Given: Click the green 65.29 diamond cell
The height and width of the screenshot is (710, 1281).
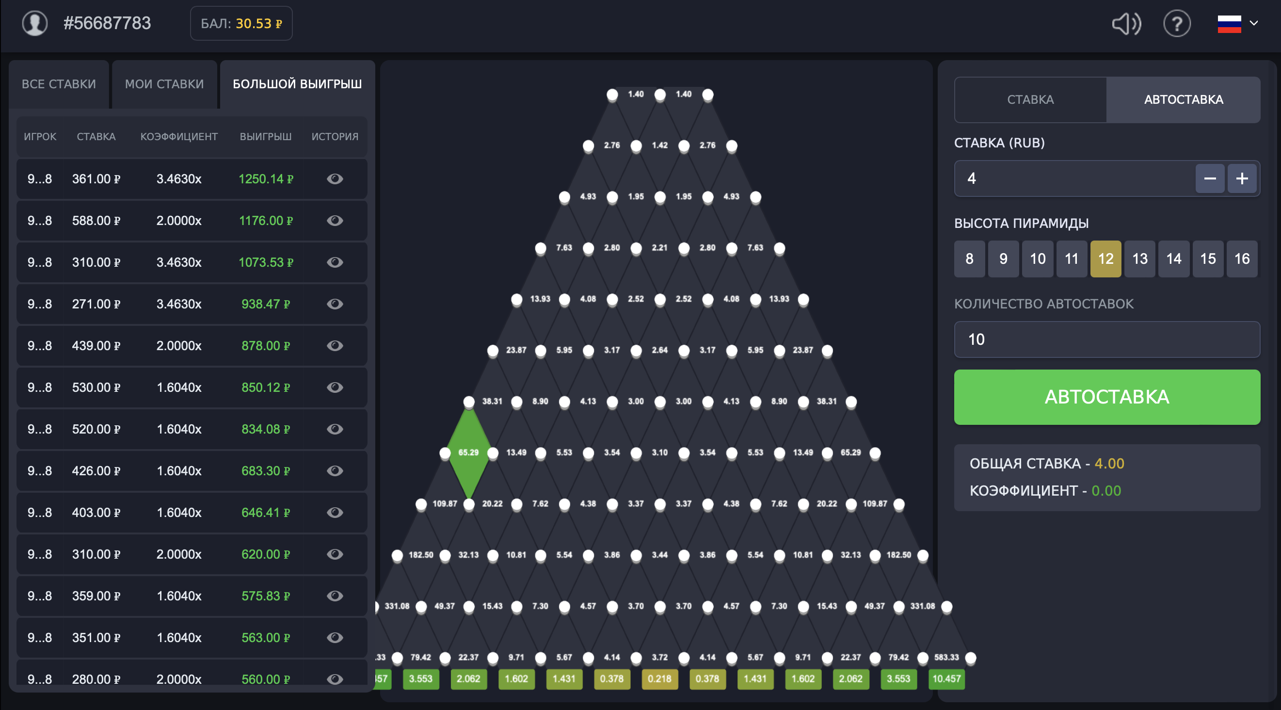Looking at the screenshot, I should (x=468, y=453).
